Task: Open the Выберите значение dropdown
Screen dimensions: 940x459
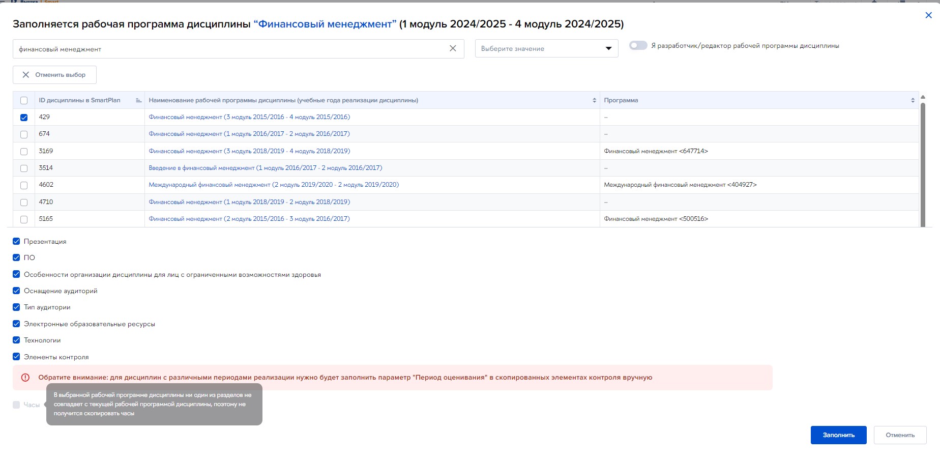Action: [546, 48]
